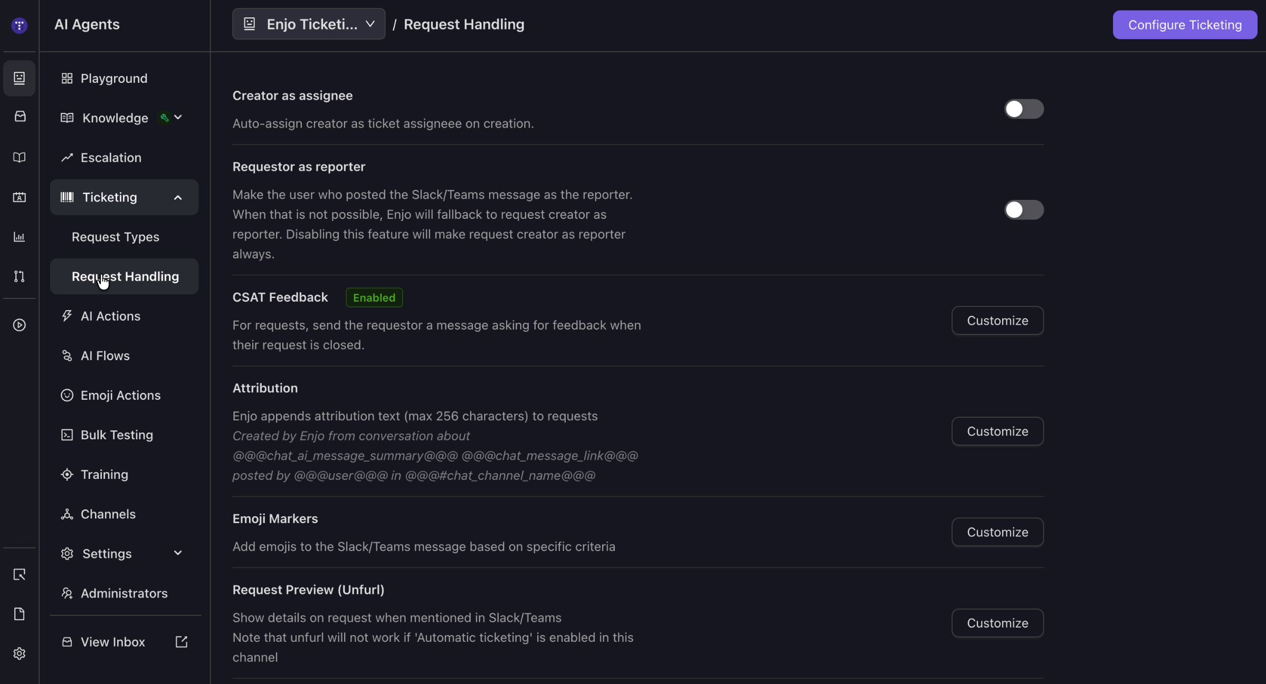Open the bottom gear settings rail icon

coord(20,653)
